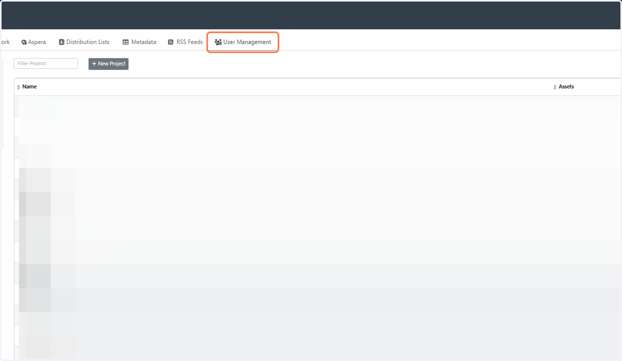Sort the table by Assets column
Viewport: 622px width, 361px height.
[566, 87]
